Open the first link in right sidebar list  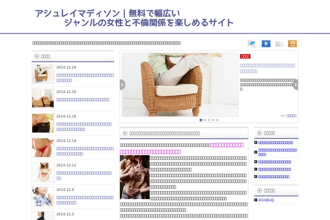click(x=276, y=142)
